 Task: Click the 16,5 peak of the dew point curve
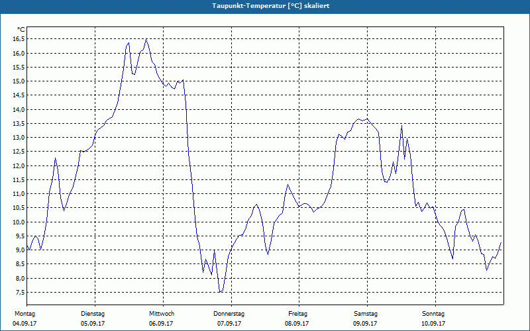point(146,39)
